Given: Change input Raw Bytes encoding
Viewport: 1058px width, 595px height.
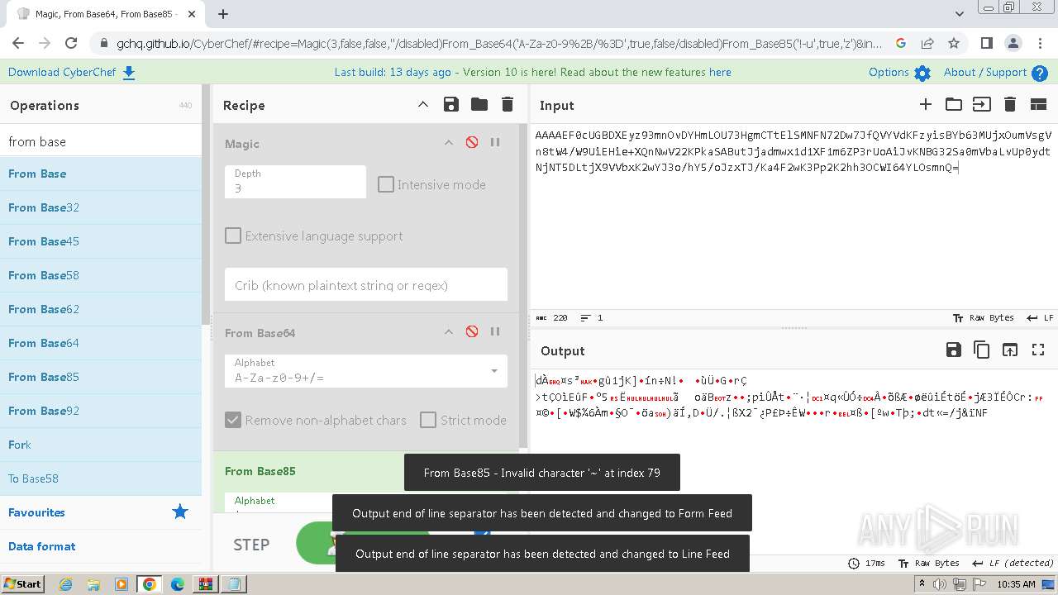Looking at the screenshot, I should (983, 317).
